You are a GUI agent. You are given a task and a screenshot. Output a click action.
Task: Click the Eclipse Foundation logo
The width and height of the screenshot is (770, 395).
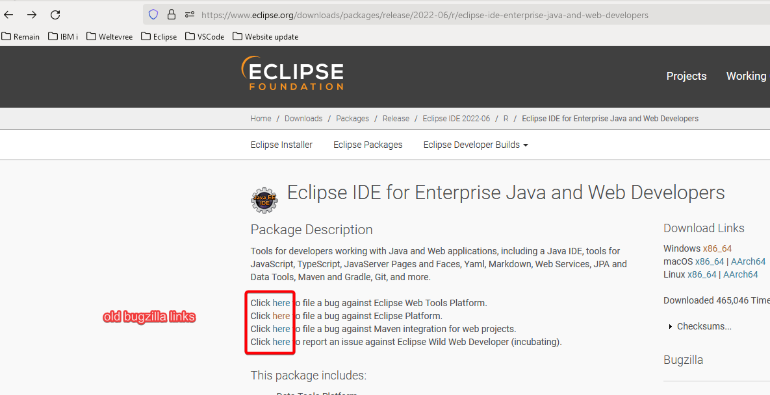292,73
